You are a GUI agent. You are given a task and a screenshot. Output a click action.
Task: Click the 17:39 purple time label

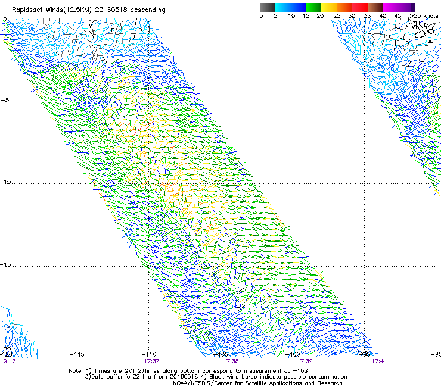(x=305, y=361)
